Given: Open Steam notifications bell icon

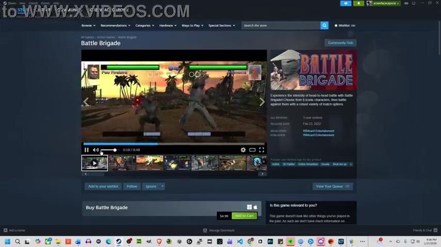Looking at the screenshot, I should tap(358, 3).
